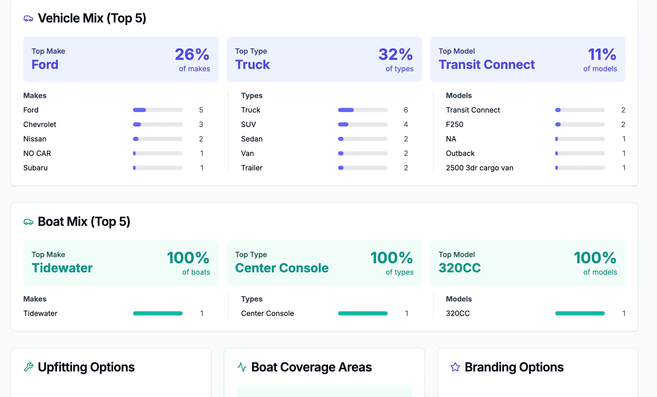
Task: Select the Truck Top Type card
Action: (x=324, y=59)
